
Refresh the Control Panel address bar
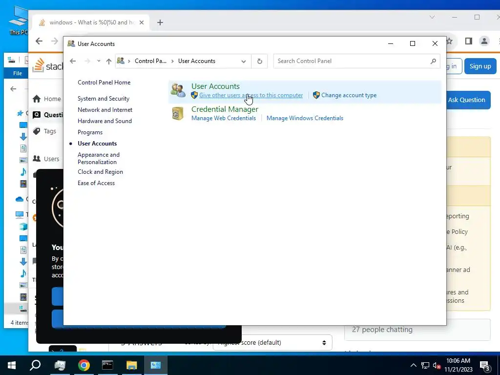click(260, 61)
